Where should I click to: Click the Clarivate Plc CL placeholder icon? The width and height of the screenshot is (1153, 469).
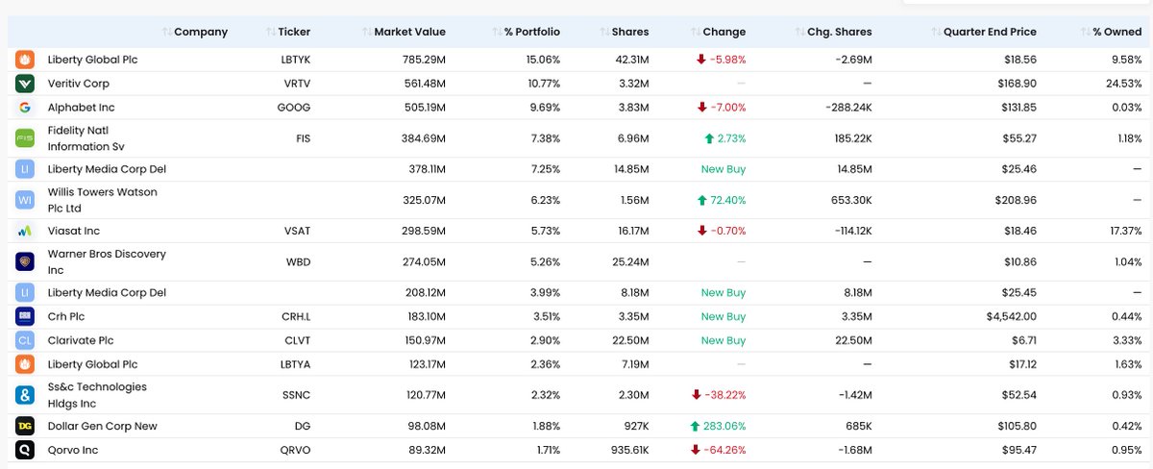click(x=25, y=340)
